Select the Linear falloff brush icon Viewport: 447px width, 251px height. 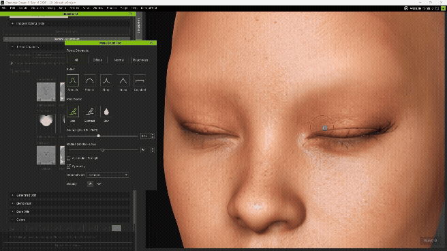click(x=123, y=80)
